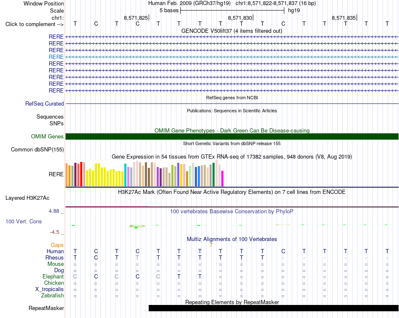
Task: Click the Window Position label
Action: click(x=44, y=3)
